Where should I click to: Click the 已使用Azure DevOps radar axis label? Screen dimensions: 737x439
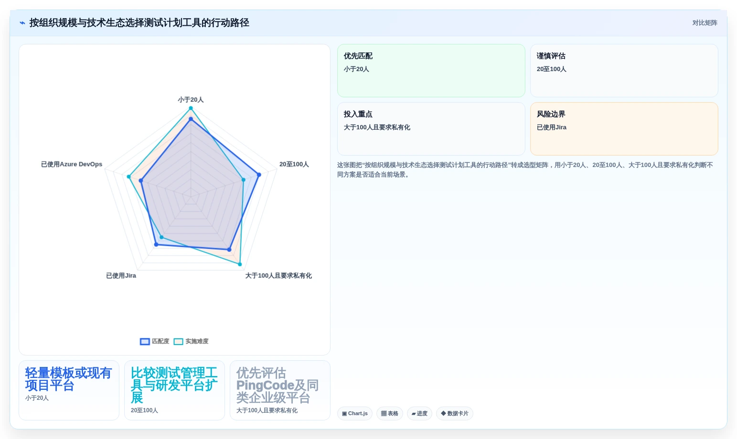(x=72, y=164)
